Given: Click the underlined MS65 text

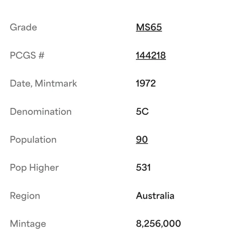Looking at the screenshot, I should [x=149, y=27].
